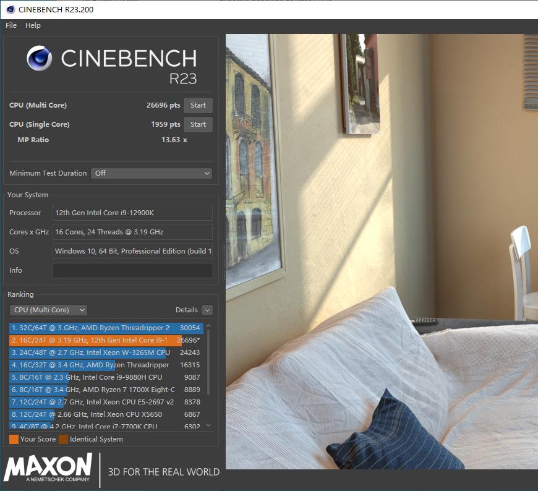Toggle the Details dropdown arrow in Ranking
This screenshot has height=491, width=538.
click(x=207, y=310)
